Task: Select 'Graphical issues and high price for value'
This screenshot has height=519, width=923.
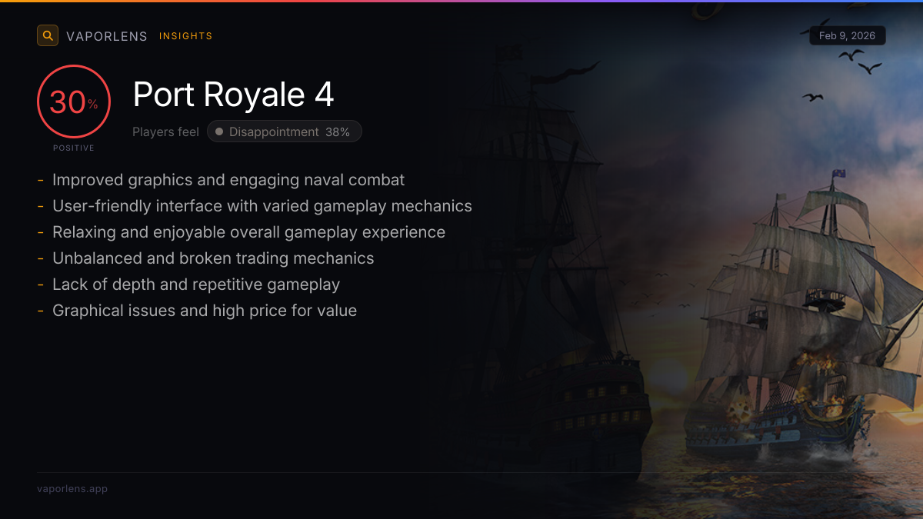Action: pyautogui.click(x=205, y=311)
